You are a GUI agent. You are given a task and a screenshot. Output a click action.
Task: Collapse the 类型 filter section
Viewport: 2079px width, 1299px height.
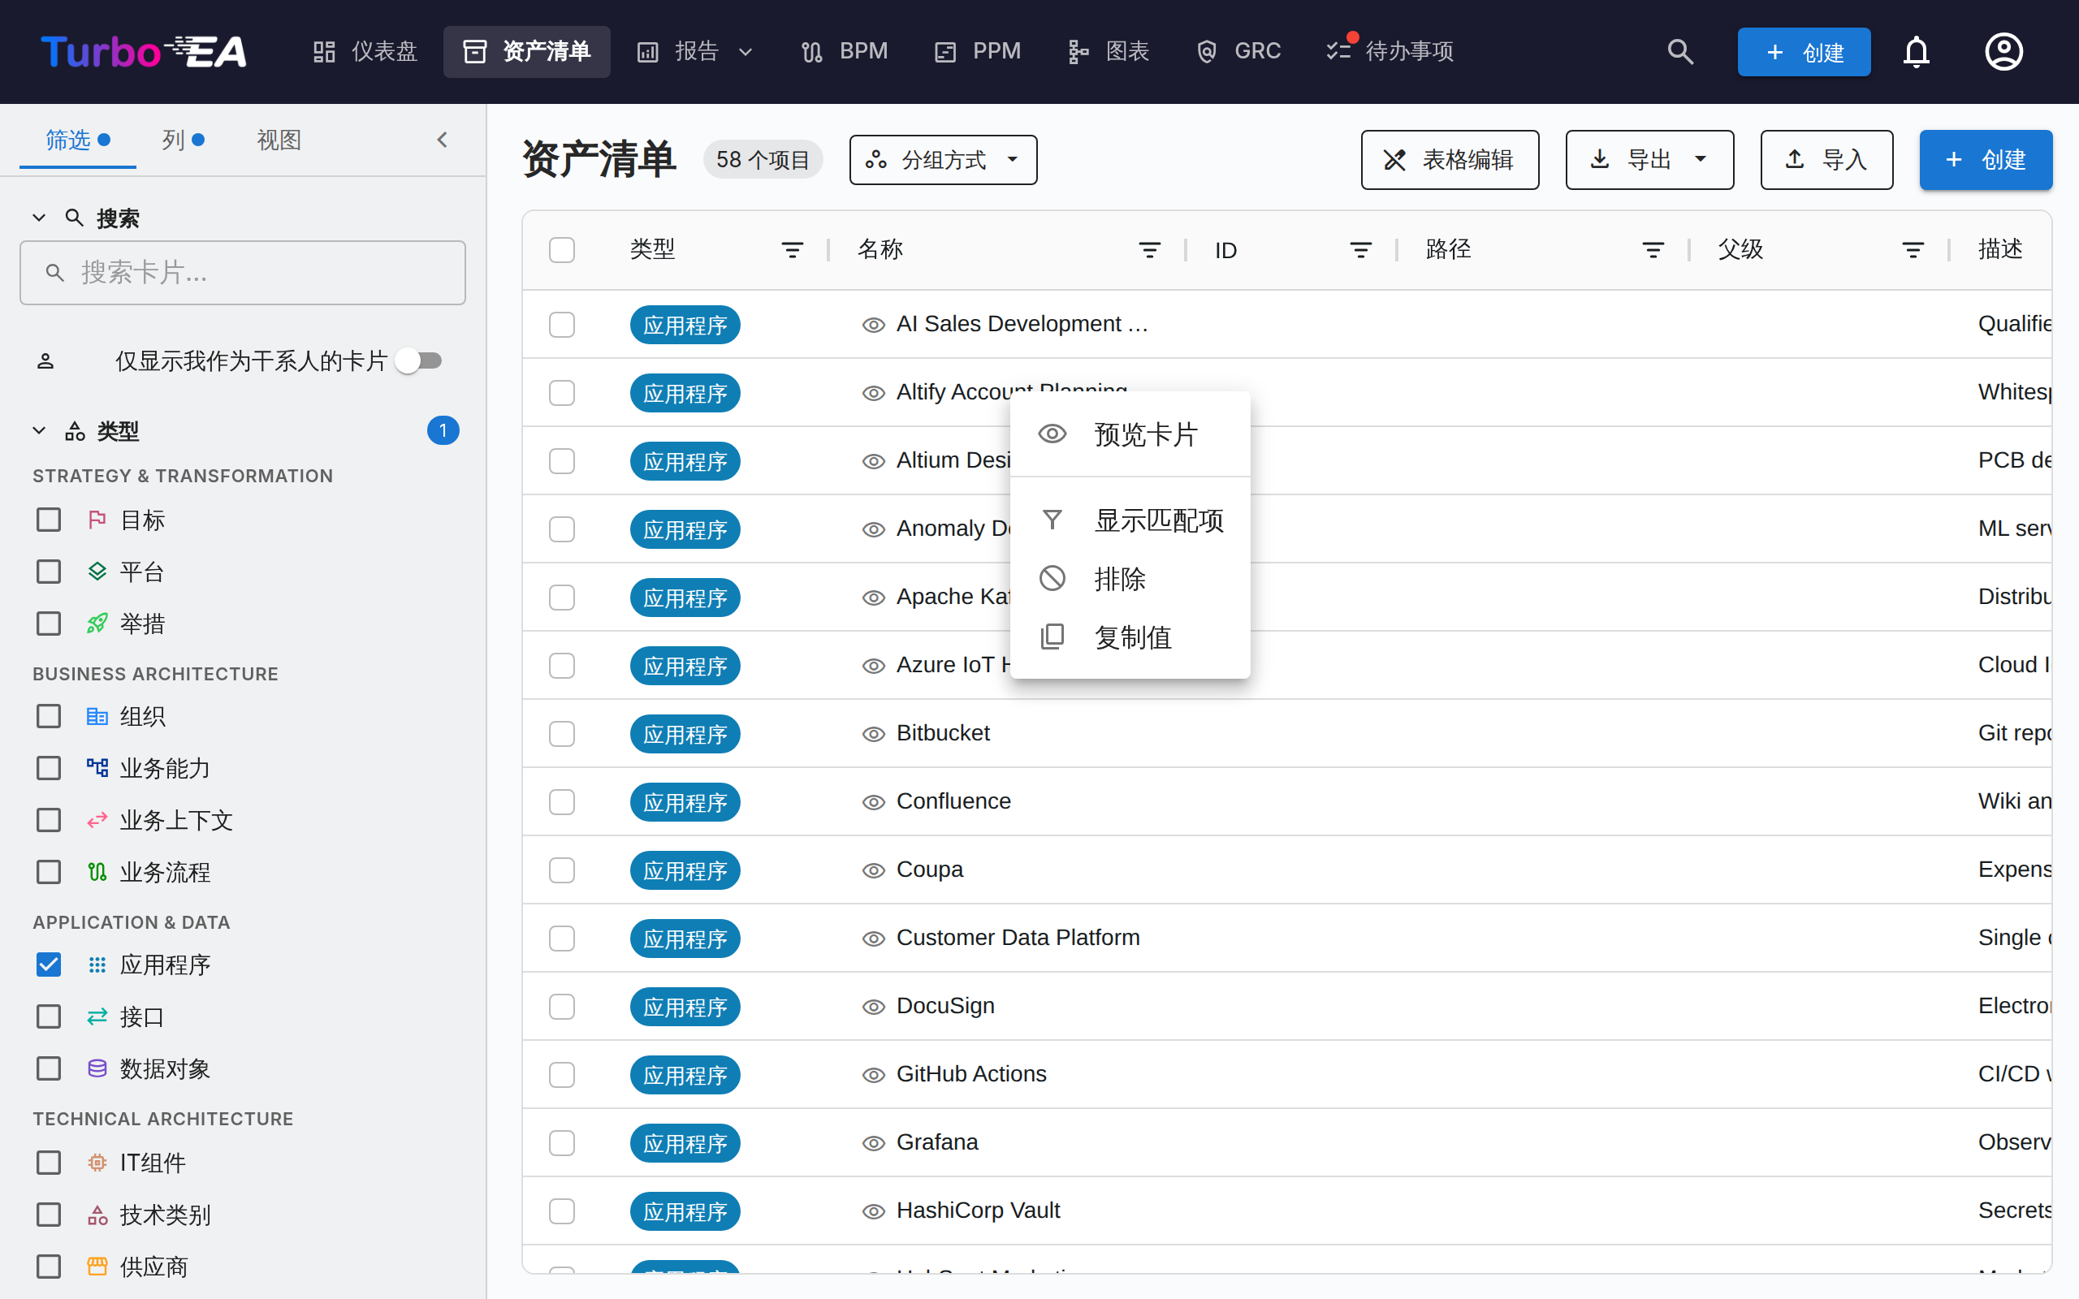pos(39,430)
